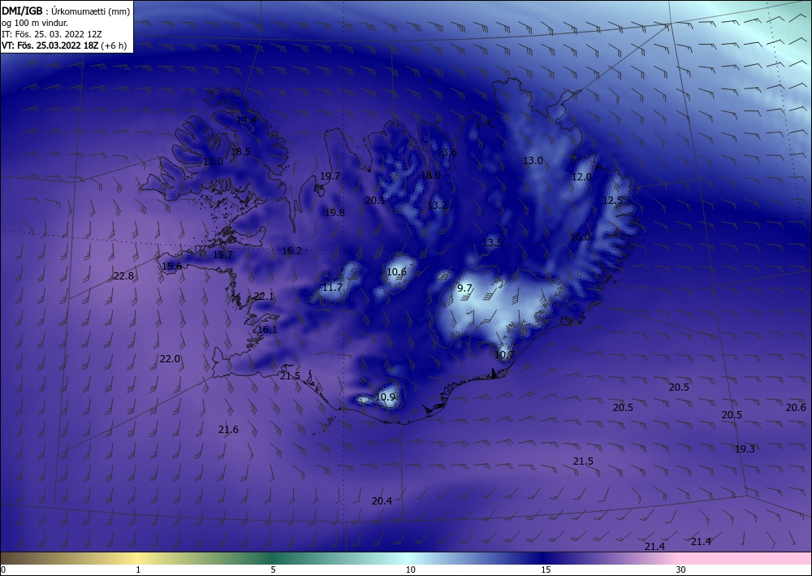This screenshot has width=812, height=576.
Task: Click the 22.1 value label
Action: (x=264, y=297)
